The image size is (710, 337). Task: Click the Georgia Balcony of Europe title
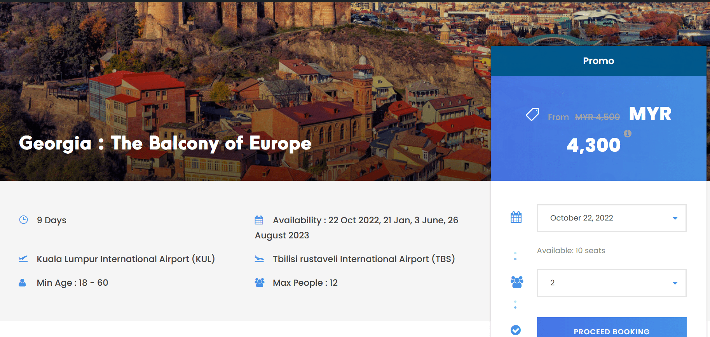[x=165, y=143]
